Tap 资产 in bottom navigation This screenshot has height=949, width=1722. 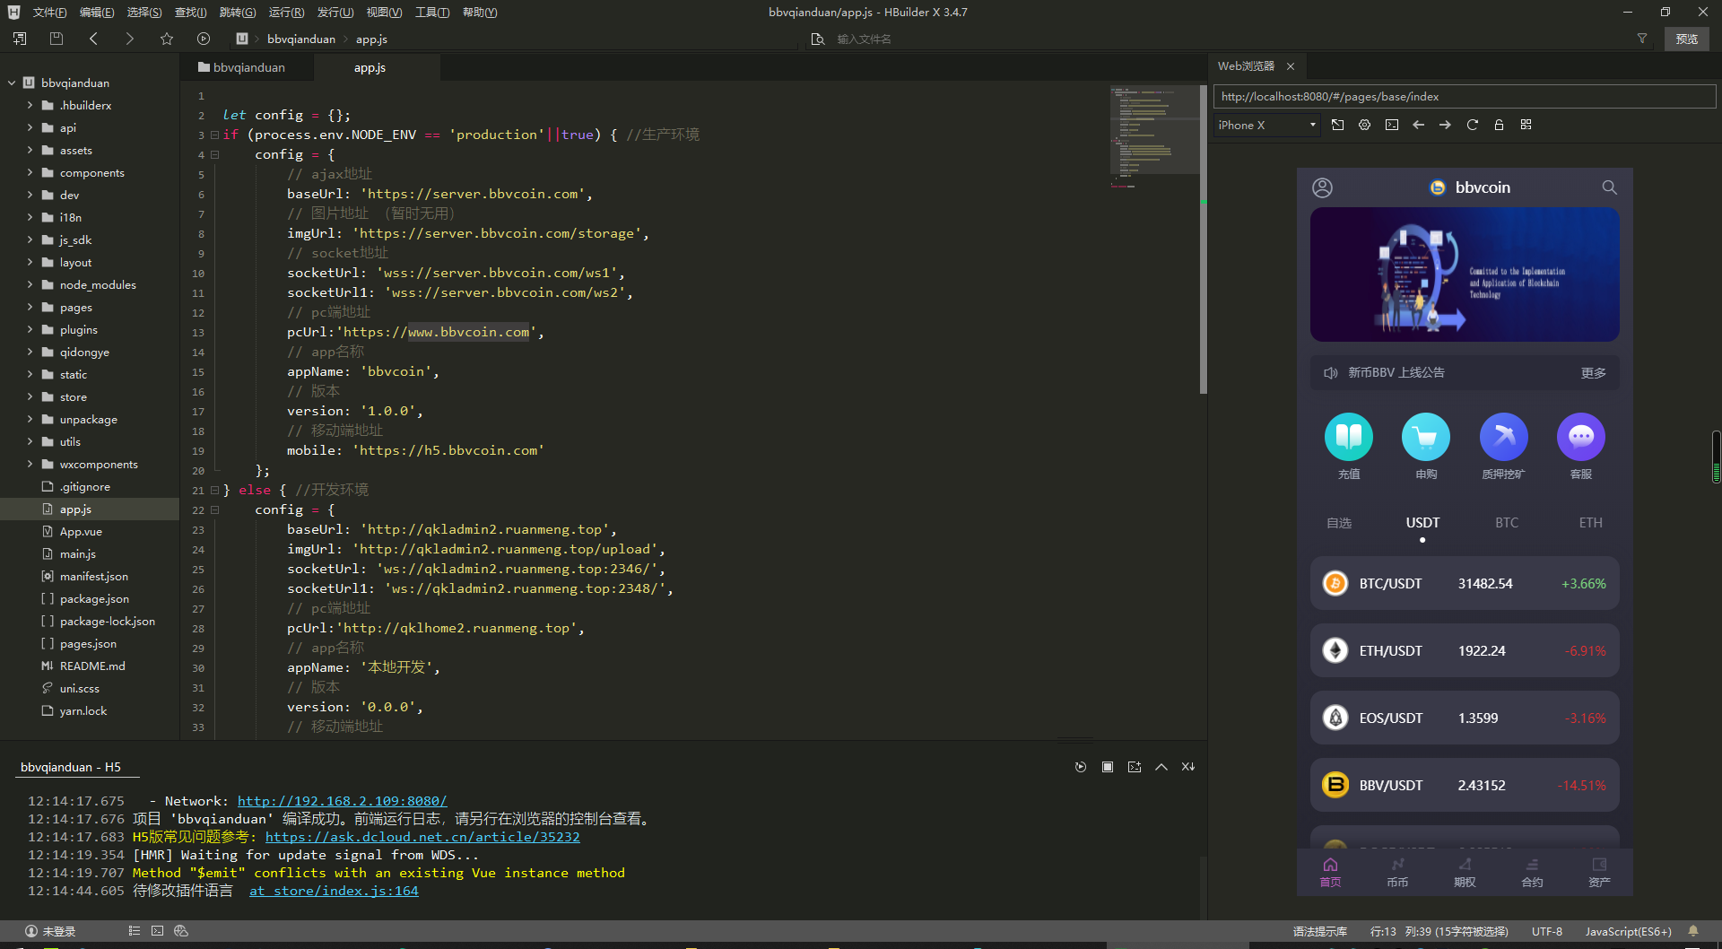coord(1599,872)
